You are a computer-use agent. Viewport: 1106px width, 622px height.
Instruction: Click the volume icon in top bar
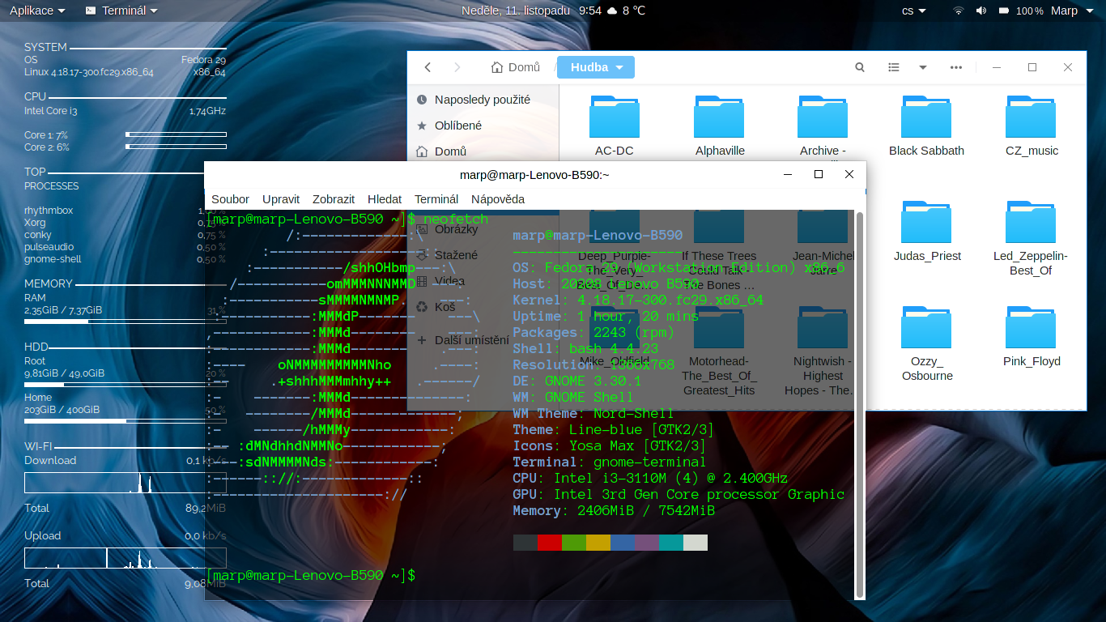(x=981, y=11)
